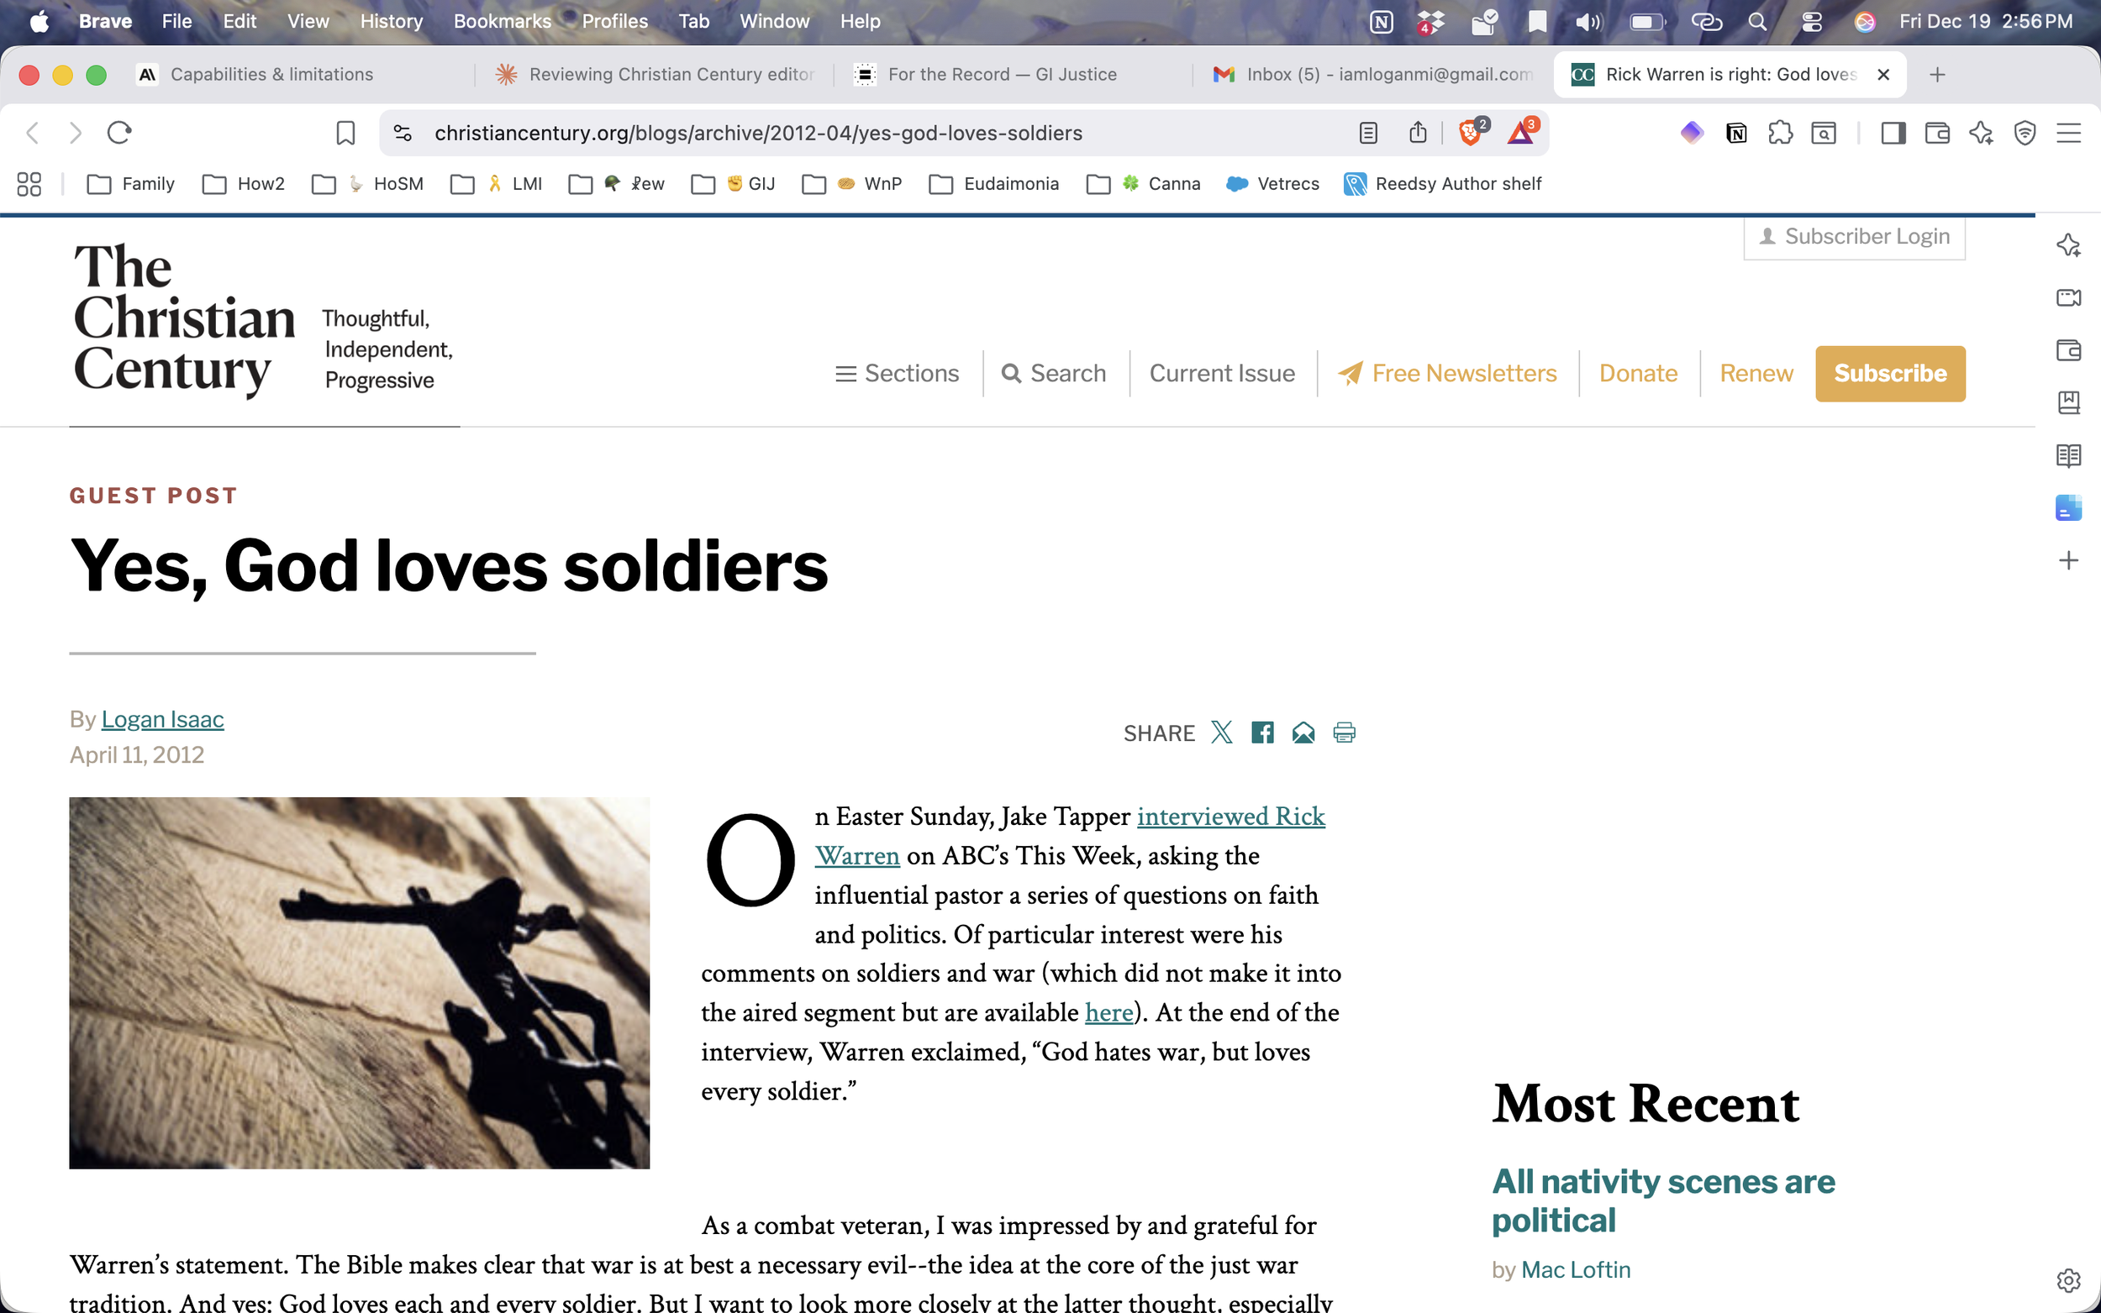The image size is (2101, 1313).
Task: Toggle the browser sidebar panel
Action: pyautogui.click(x=1893, y=133)
